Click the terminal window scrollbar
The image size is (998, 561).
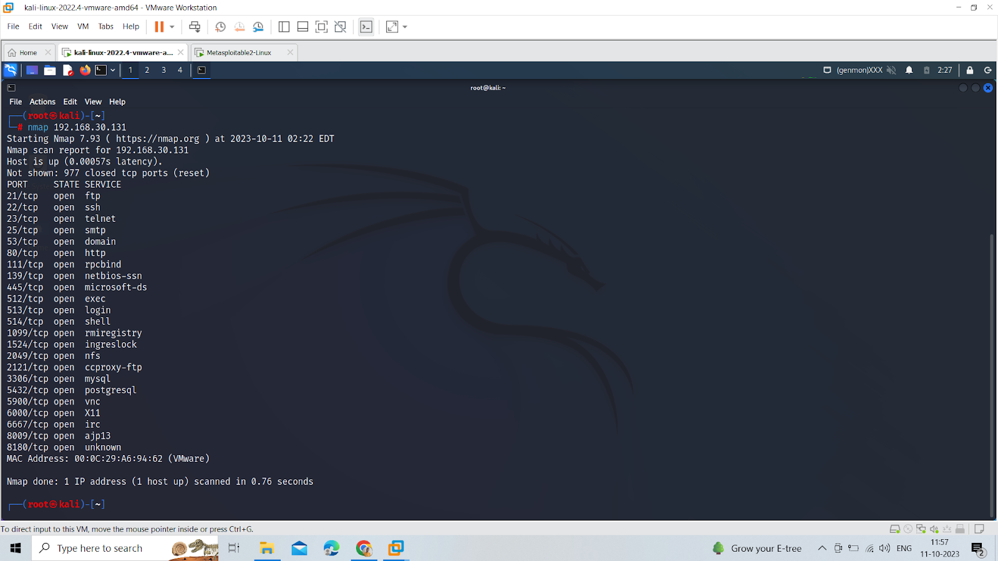pos(991,375)
